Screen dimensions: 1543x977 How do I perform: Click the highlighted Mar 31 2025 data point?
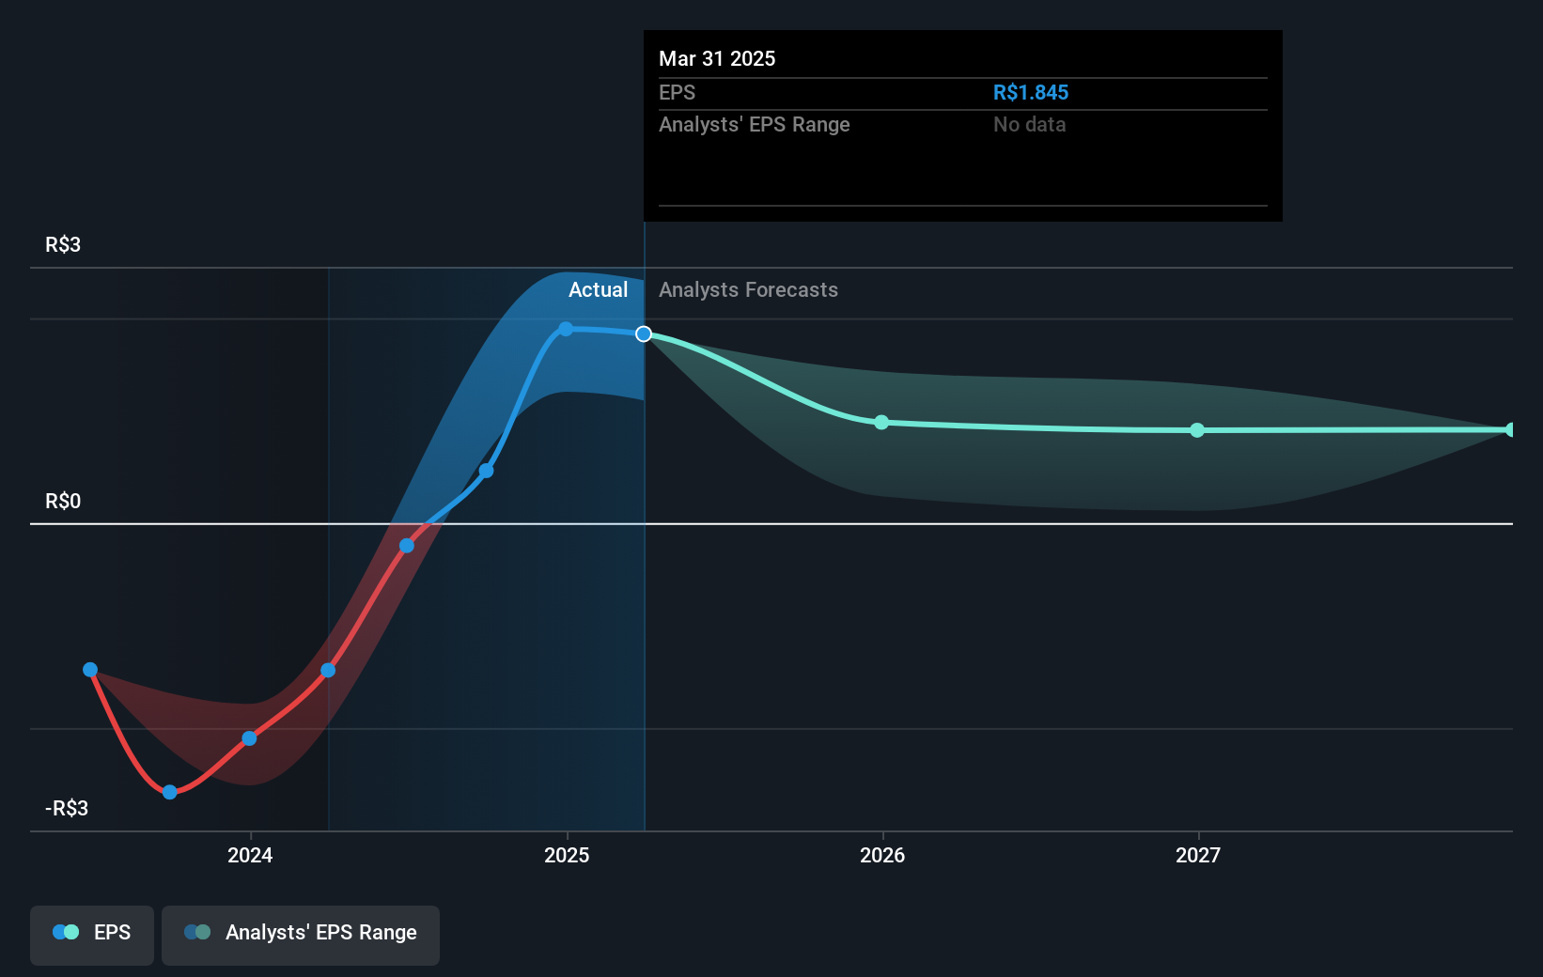[644, 334]
